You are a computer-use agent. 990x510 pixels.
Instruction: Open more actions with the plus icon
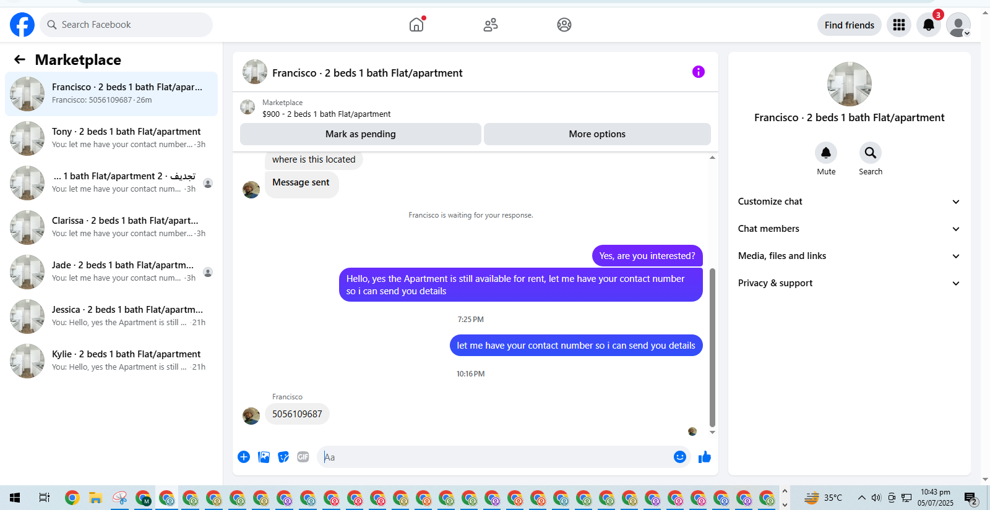(244, 457)
